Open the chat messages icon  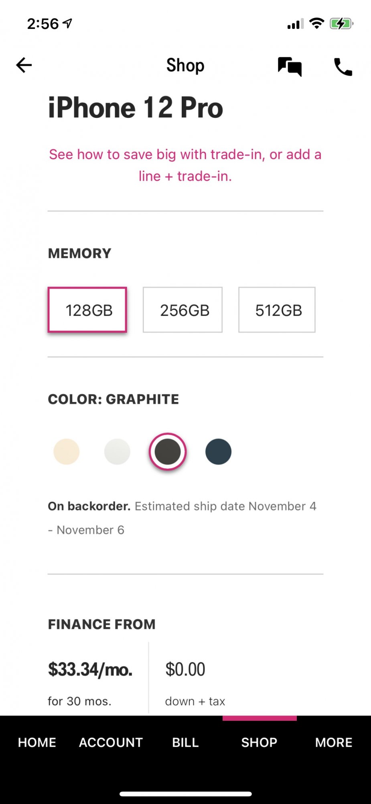(x=290, y=67)
